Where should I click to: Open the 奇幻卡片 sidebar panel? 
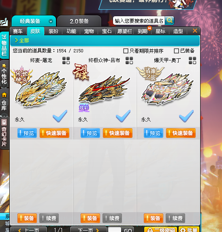tap(4, 133)
